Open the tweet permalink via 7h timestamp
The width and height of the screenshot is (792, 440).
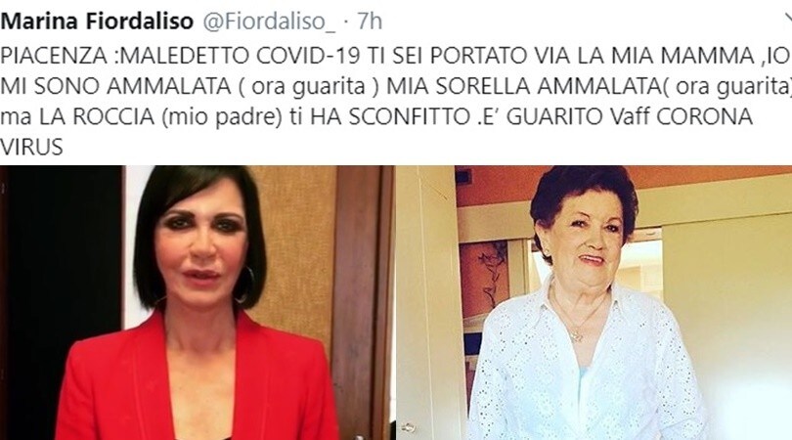pos(370,22)
